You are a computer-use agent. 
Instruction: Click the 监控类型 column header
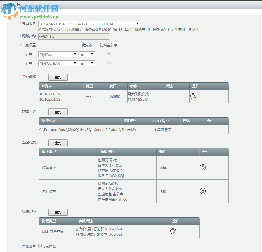pyautogui.click(x=69, y=152)
